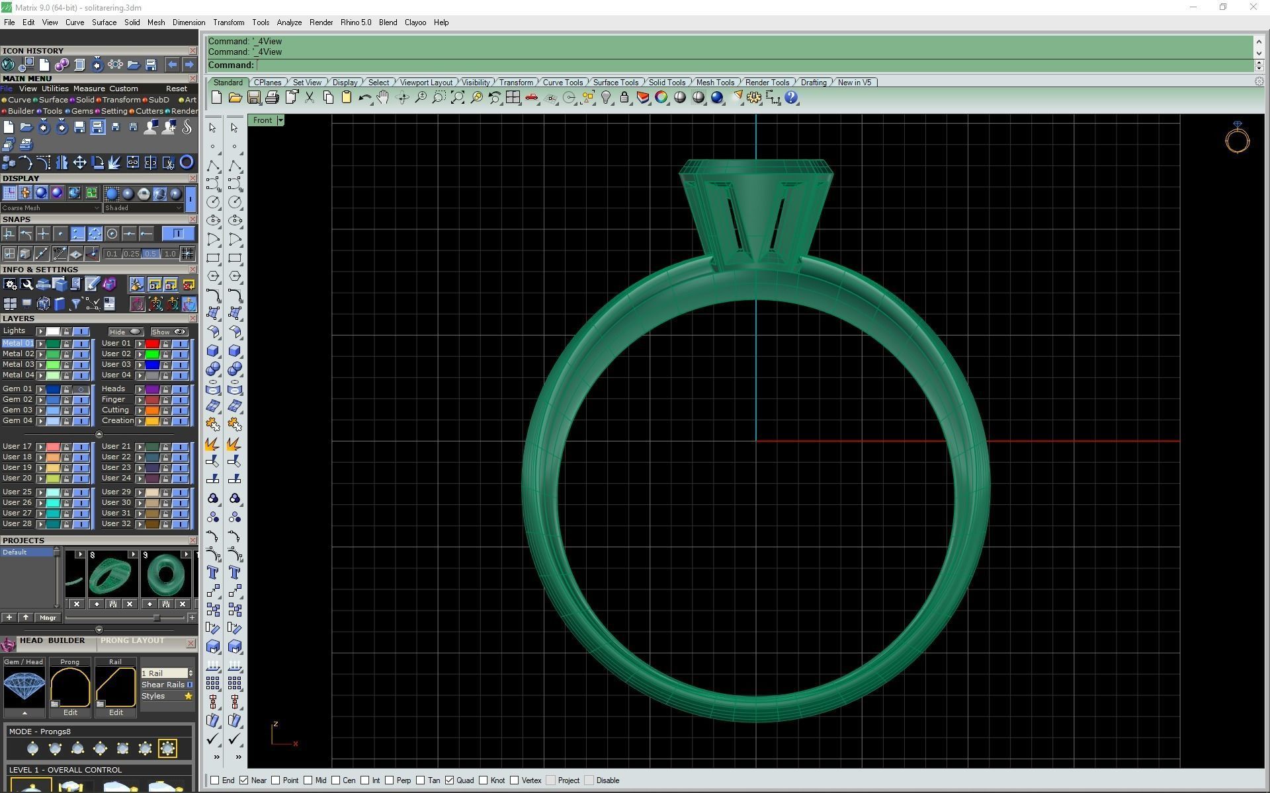Open the Coarse Mesh dropdown in Display
This screenshot has height=793, width=1270.
pyautogui.click(x=51, y=208)
